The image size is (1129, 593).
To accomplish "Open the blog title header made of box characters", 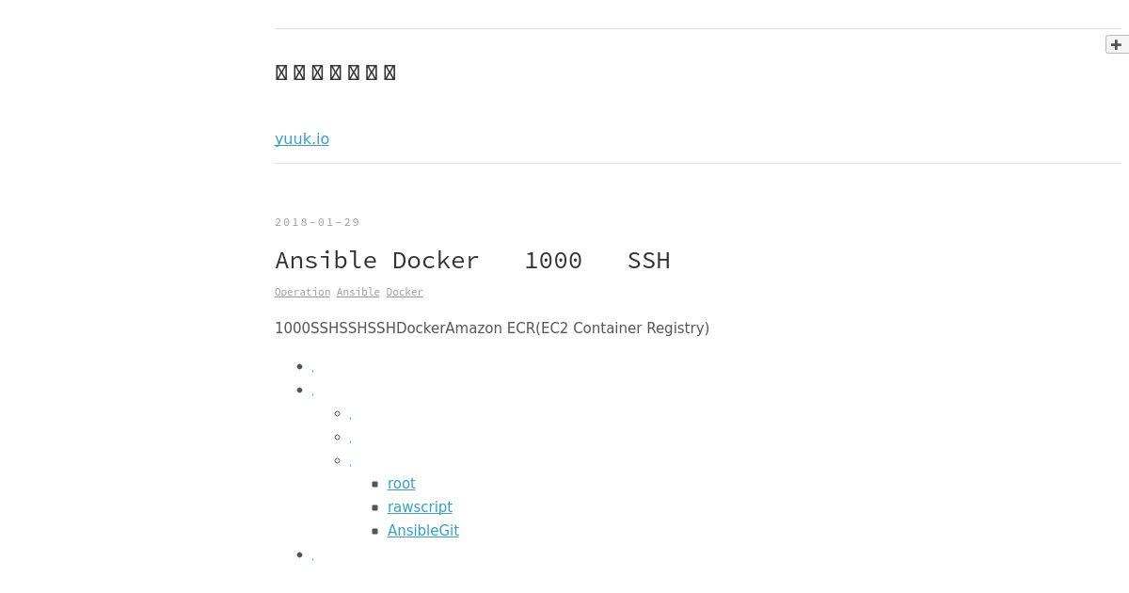I will click(x=336, y=72).
